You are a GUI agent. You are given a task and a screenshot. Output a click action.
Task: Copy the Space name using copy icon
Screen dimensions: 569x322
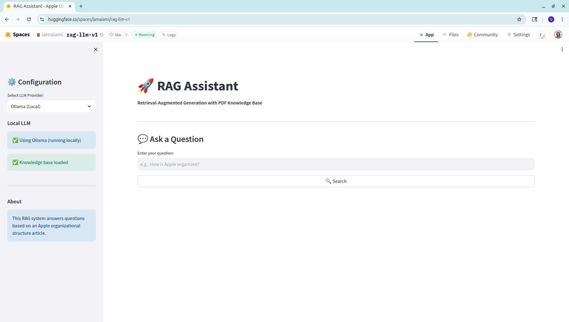click(x=102, y=35)
